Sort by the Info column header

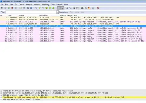[x=75, y=15]
